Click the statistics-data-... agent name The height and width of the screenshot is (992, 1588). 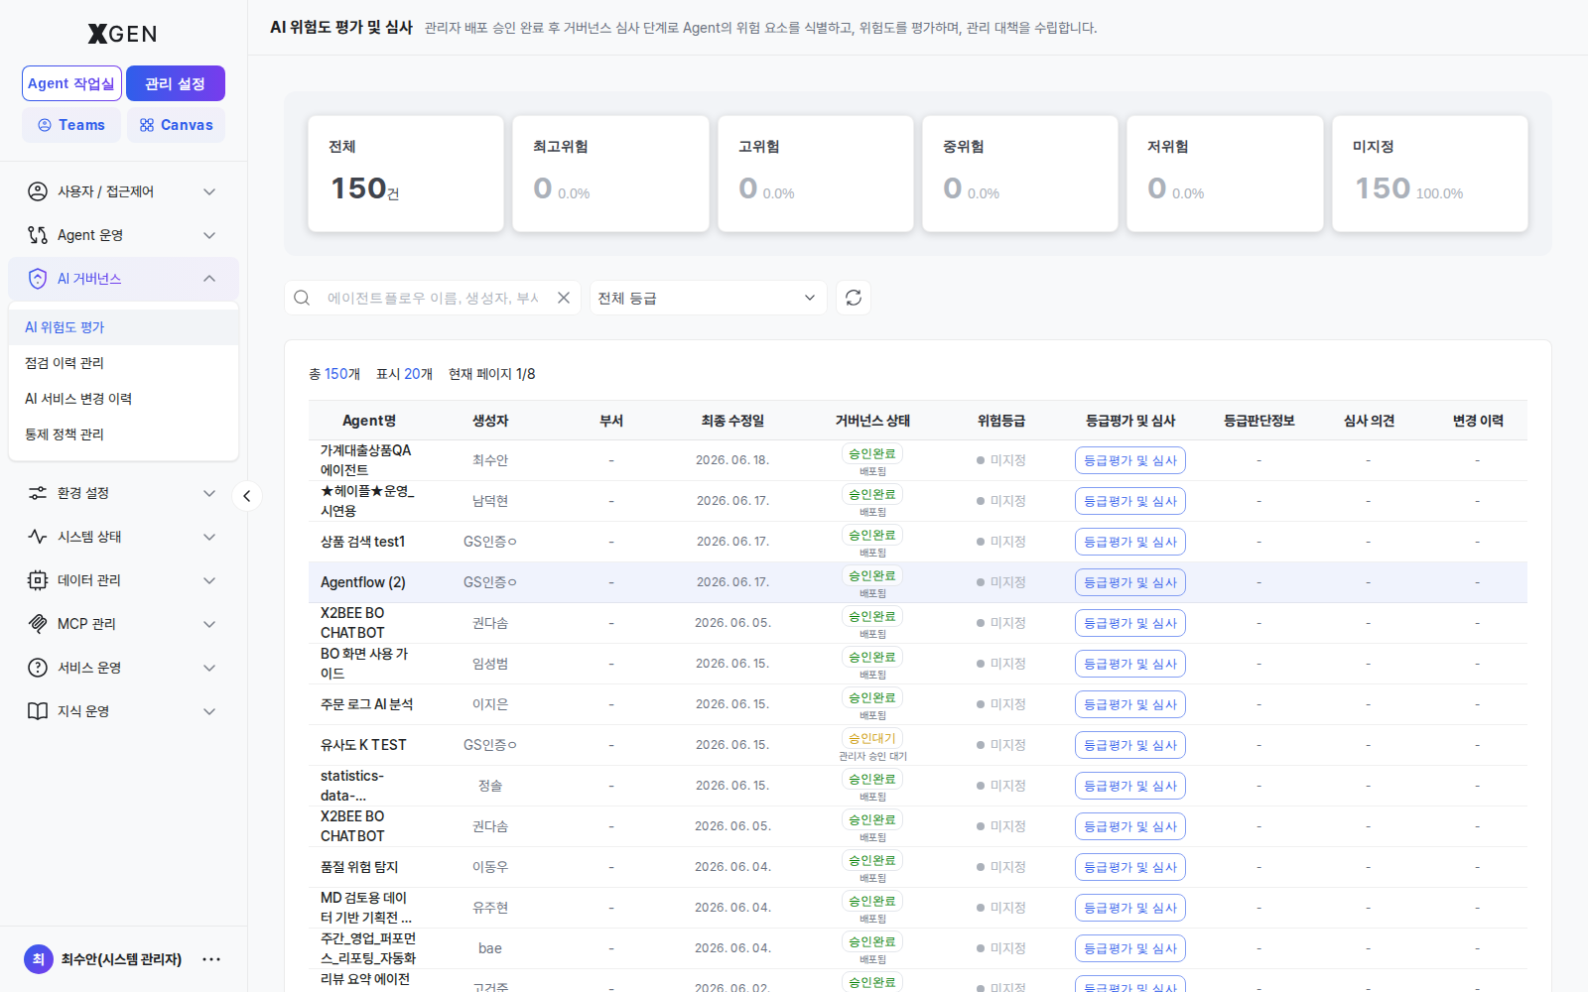coord(352,786)
